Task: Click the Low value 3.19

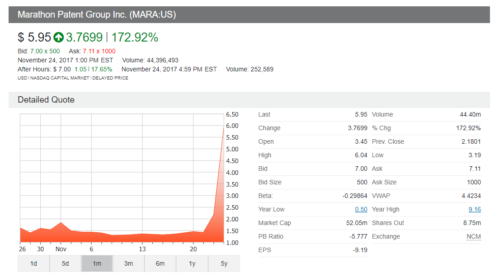Action: (475, 155)
